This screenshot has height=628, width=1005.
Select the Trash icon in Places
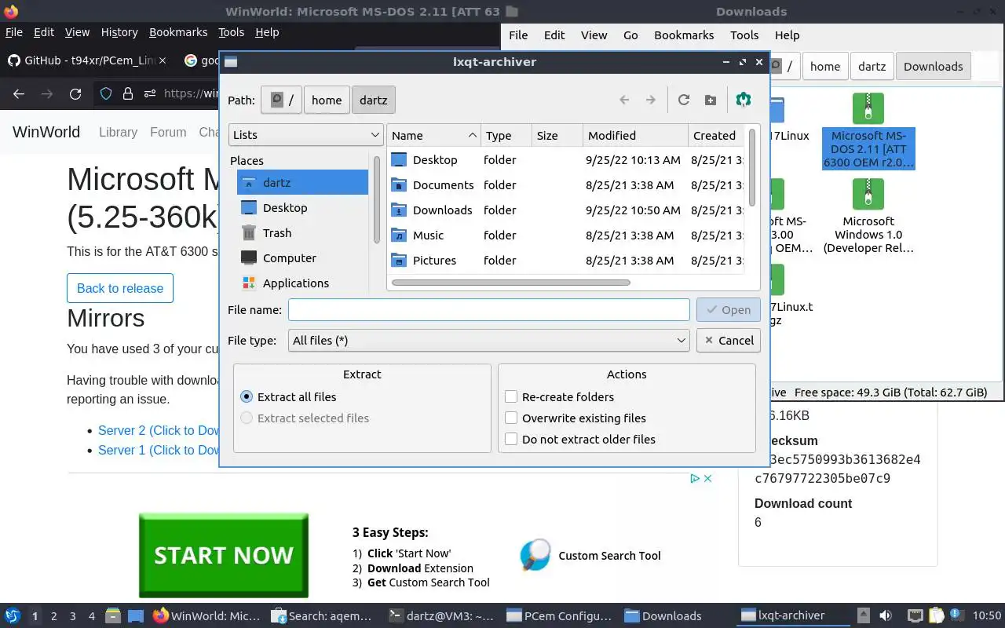249,232
